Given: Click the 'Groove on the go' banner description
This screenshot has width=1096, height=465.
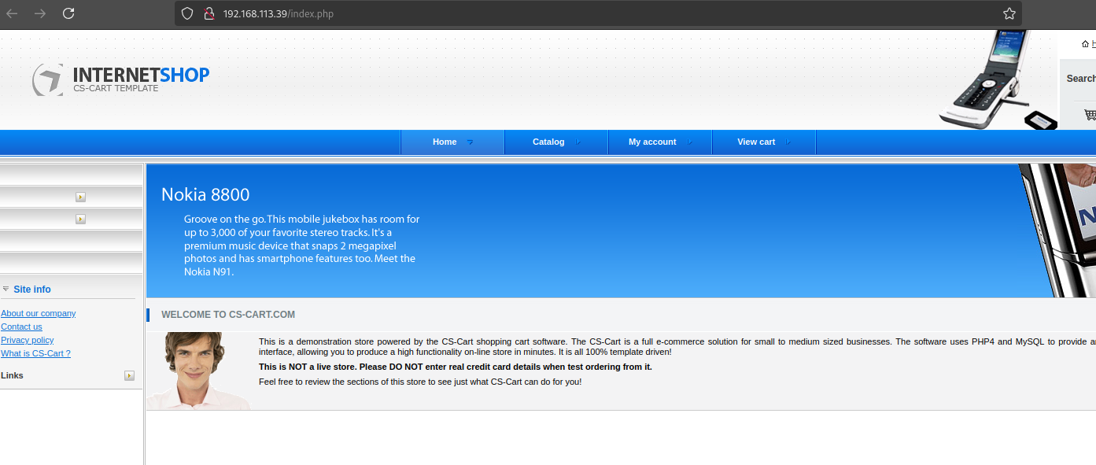Looking at the screenshot, I should (x=302, y=245).
